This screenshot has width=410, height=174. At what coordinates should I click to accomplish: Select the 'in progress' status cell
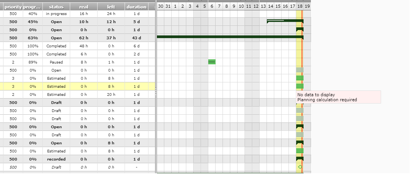(56, 13)
